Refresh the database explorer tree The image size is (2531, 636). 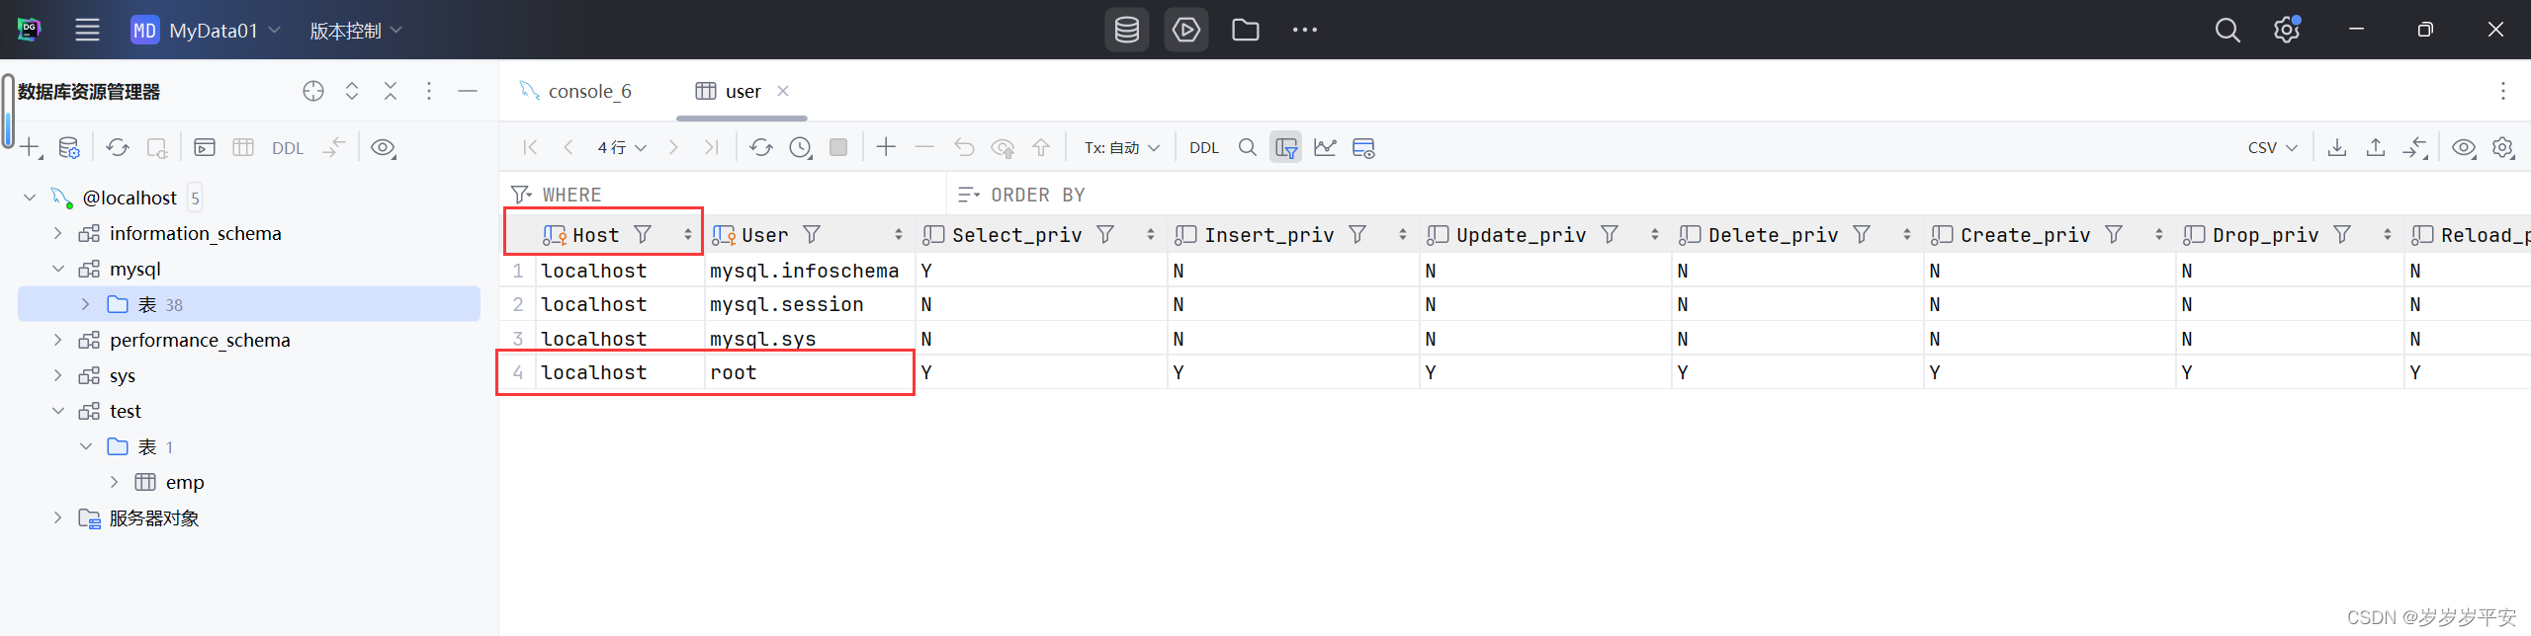(118, 148)
